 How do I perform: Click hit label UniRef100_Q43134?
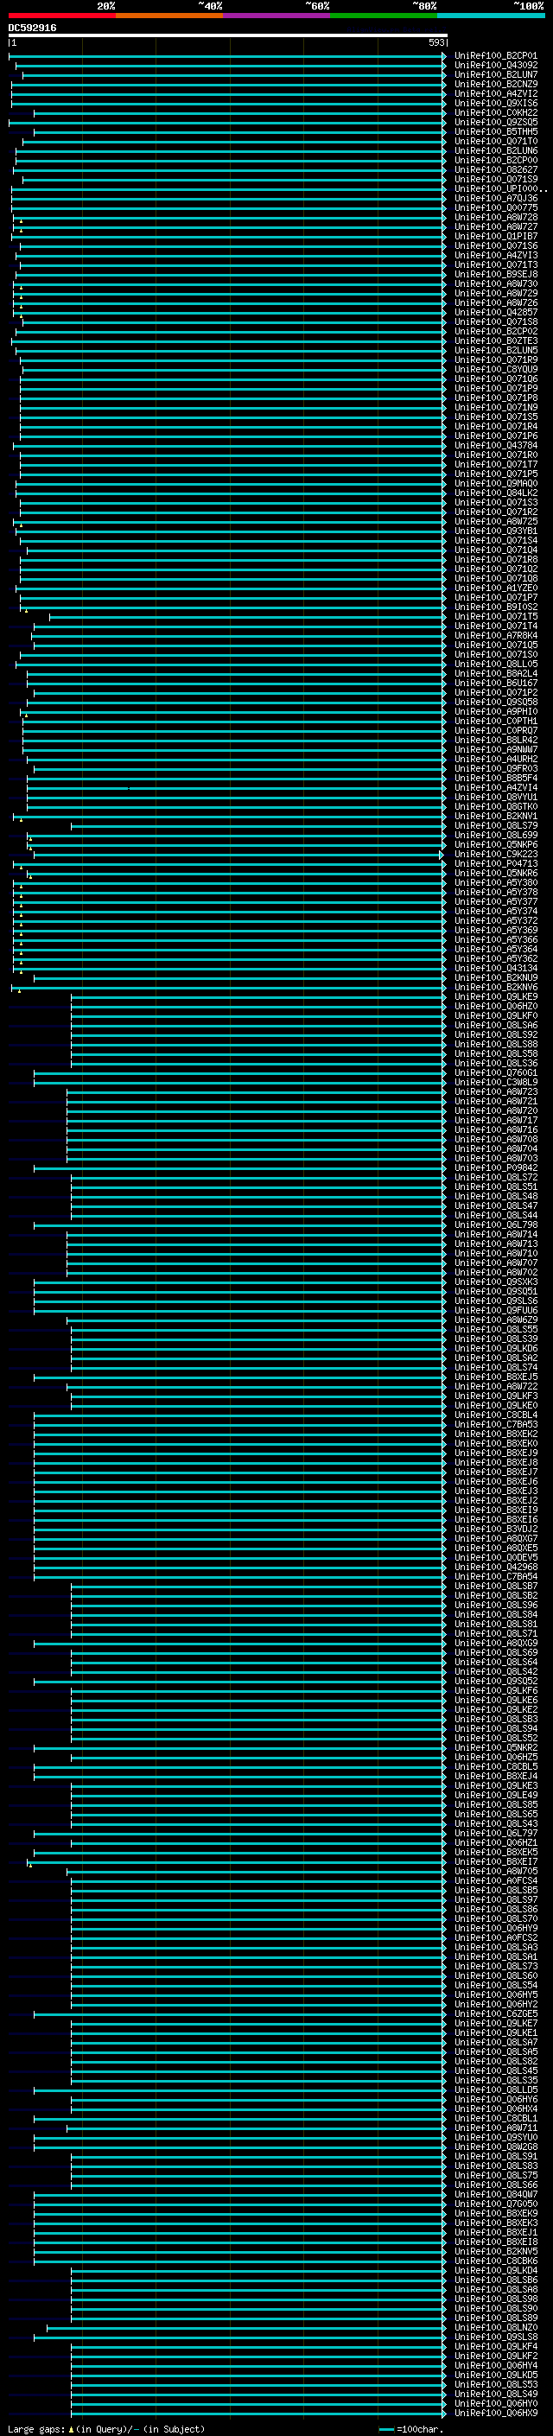[495, 969]
